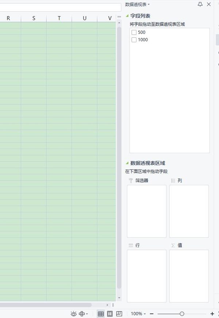Open the reading mode crosshair icon
This screenshot has height=318, width=219.
pos(82,314)
